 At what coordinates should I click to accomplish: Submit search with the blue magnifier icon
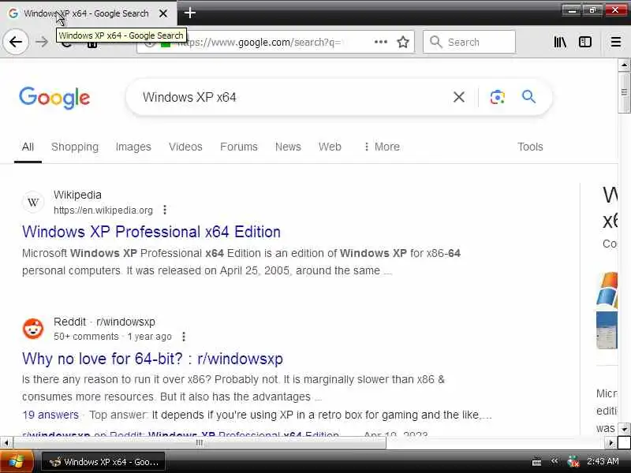click(x=528, y=97)
